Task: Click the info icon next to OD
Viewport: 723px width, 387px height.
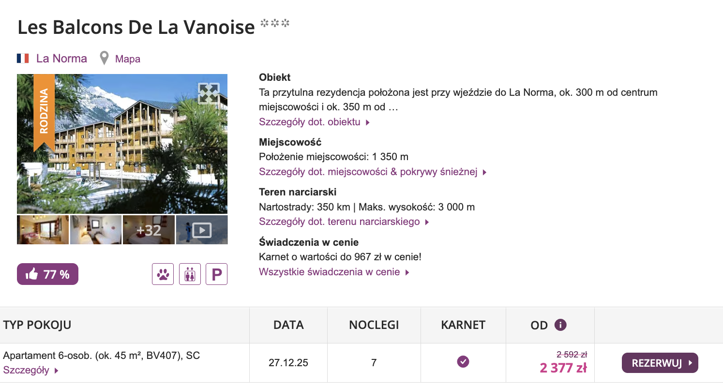Action: [560, 325]
